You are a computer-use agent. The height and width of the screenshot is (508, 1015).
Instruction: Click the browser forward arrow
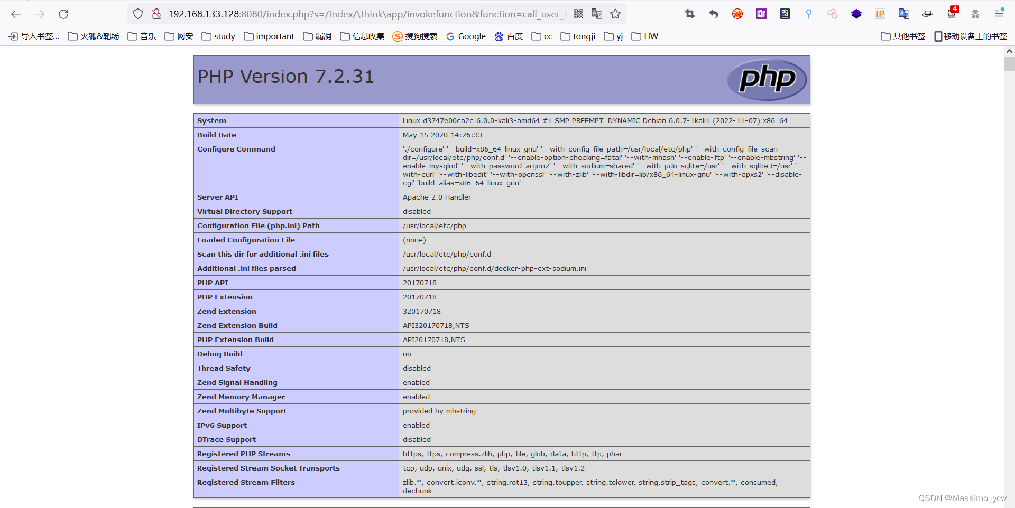click(x=40, y=14)
